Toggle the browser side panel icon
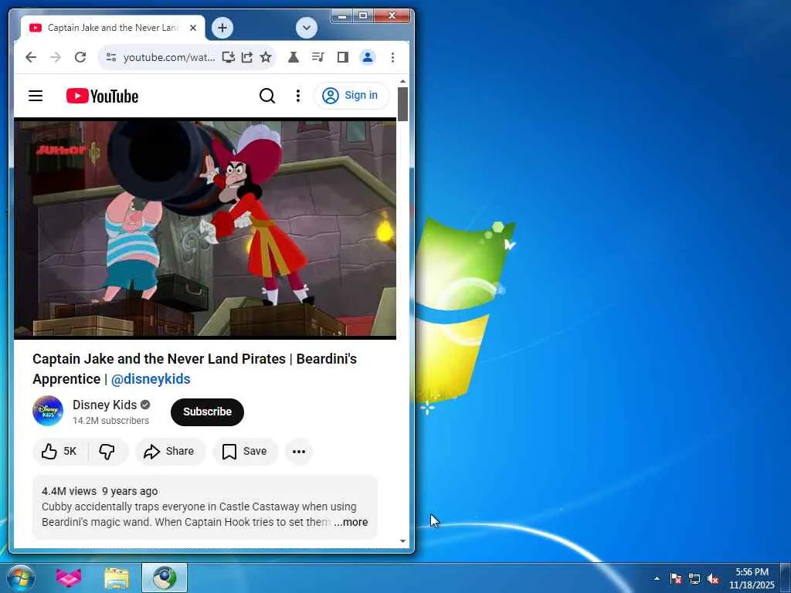The height and width of the screenshot is (593, 791). [342, 57]
